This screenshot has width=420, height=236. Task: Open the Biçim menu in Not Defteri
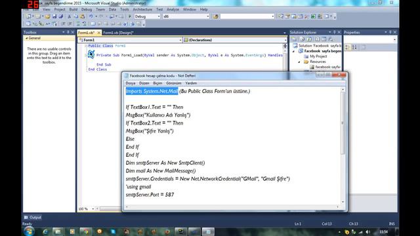click(157, 83)
